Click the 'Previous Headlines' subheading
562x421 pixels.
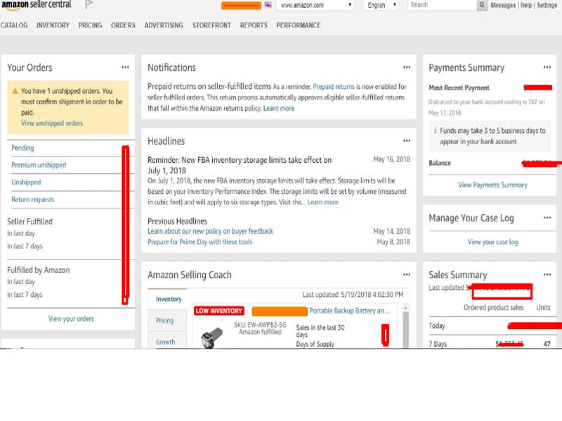(178, 221)
